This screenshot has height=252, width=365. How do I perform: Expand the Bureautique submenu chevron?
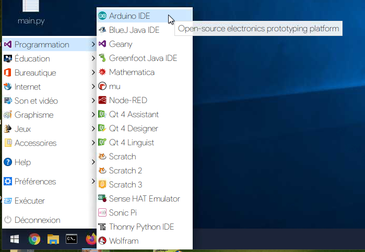click(93, 72)
